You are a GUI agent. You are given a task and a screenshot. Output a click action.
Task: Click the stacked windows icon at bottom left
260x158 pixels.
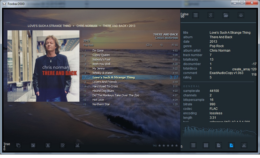[x=18, y=145]
